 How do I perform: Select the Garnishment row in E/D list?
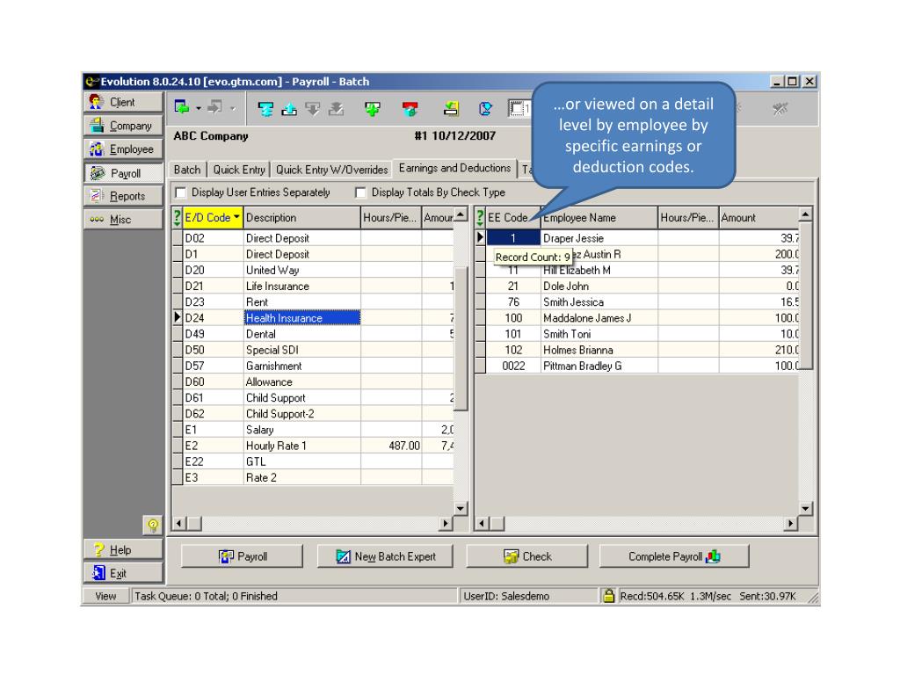click(273, 366)
